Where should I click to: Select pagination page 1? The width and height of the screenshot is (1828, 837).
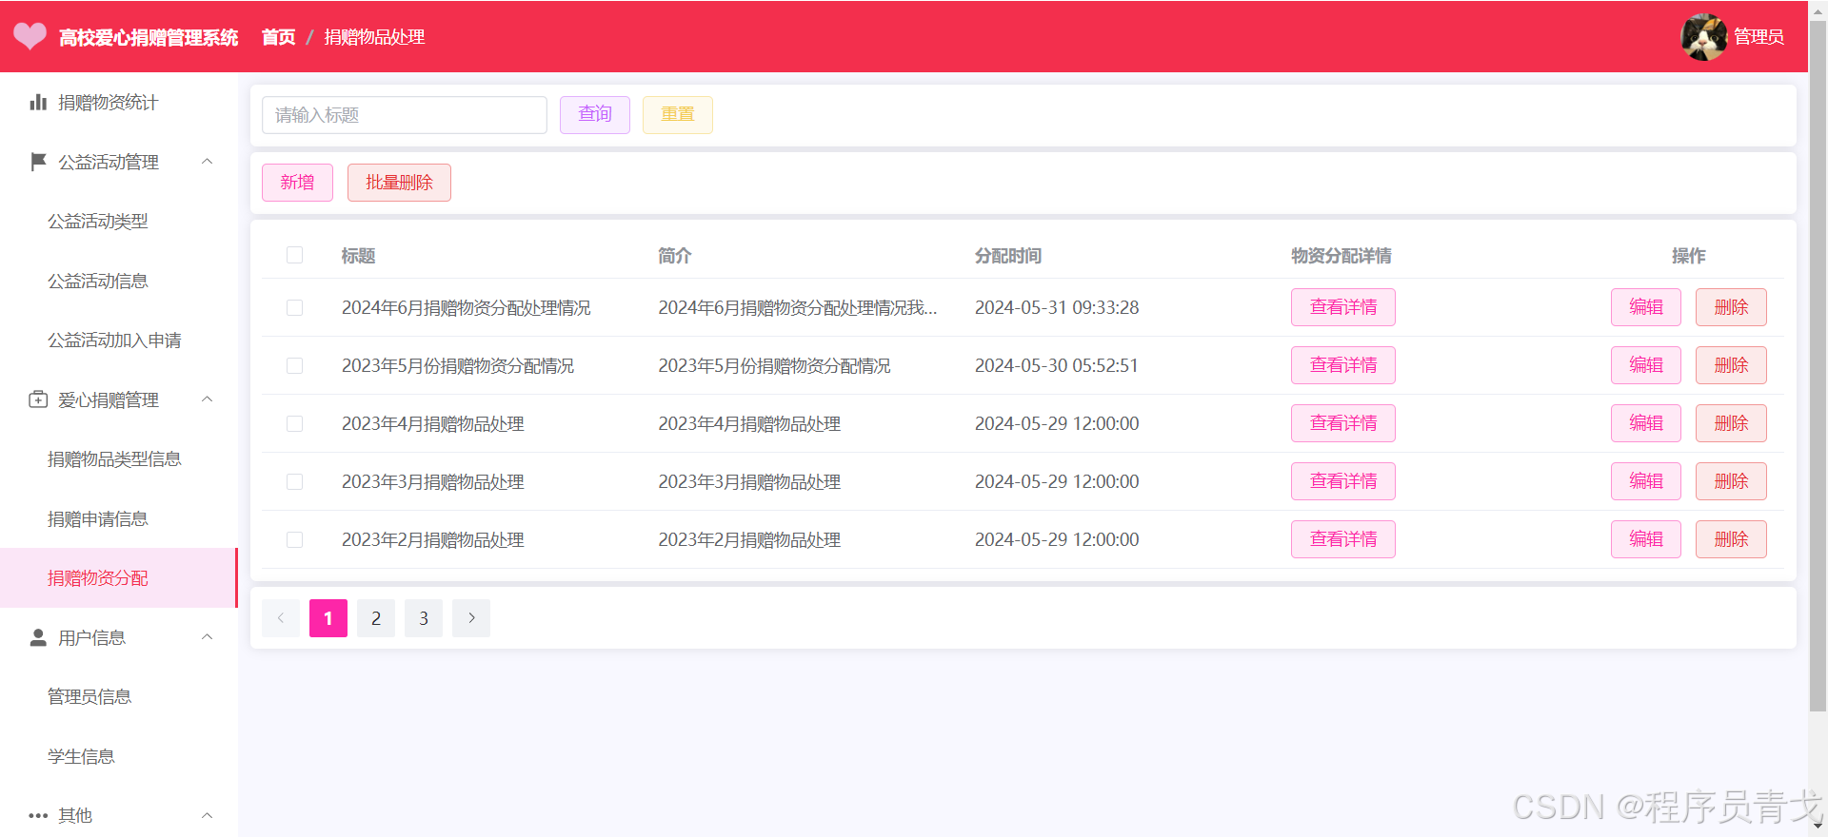[328, 618]
